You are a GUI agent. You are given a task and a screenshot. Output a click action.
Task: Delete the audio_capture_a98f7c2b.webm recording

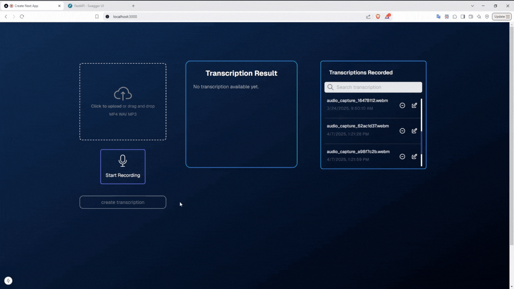pyautogui.click(x=402, y=157)
